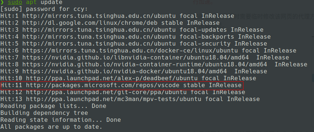
Task: Click the green prompt arrow symbol
Action: (x=2, y=3)
